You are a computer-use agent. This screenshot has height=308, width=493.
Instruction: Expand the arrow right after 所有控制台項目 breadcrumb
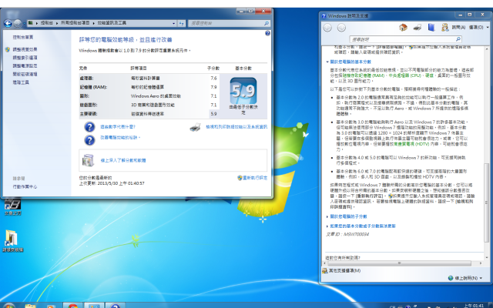pyautogui.click(x=93, y=23)
